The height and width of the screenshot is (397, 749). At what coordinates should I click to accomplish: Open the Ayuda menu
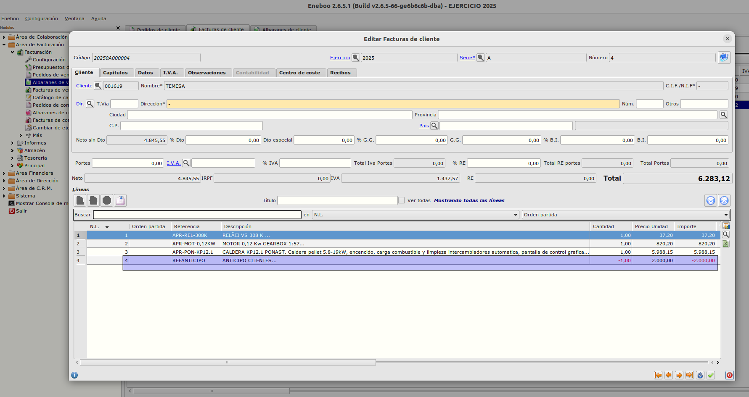tap(99, 18)
